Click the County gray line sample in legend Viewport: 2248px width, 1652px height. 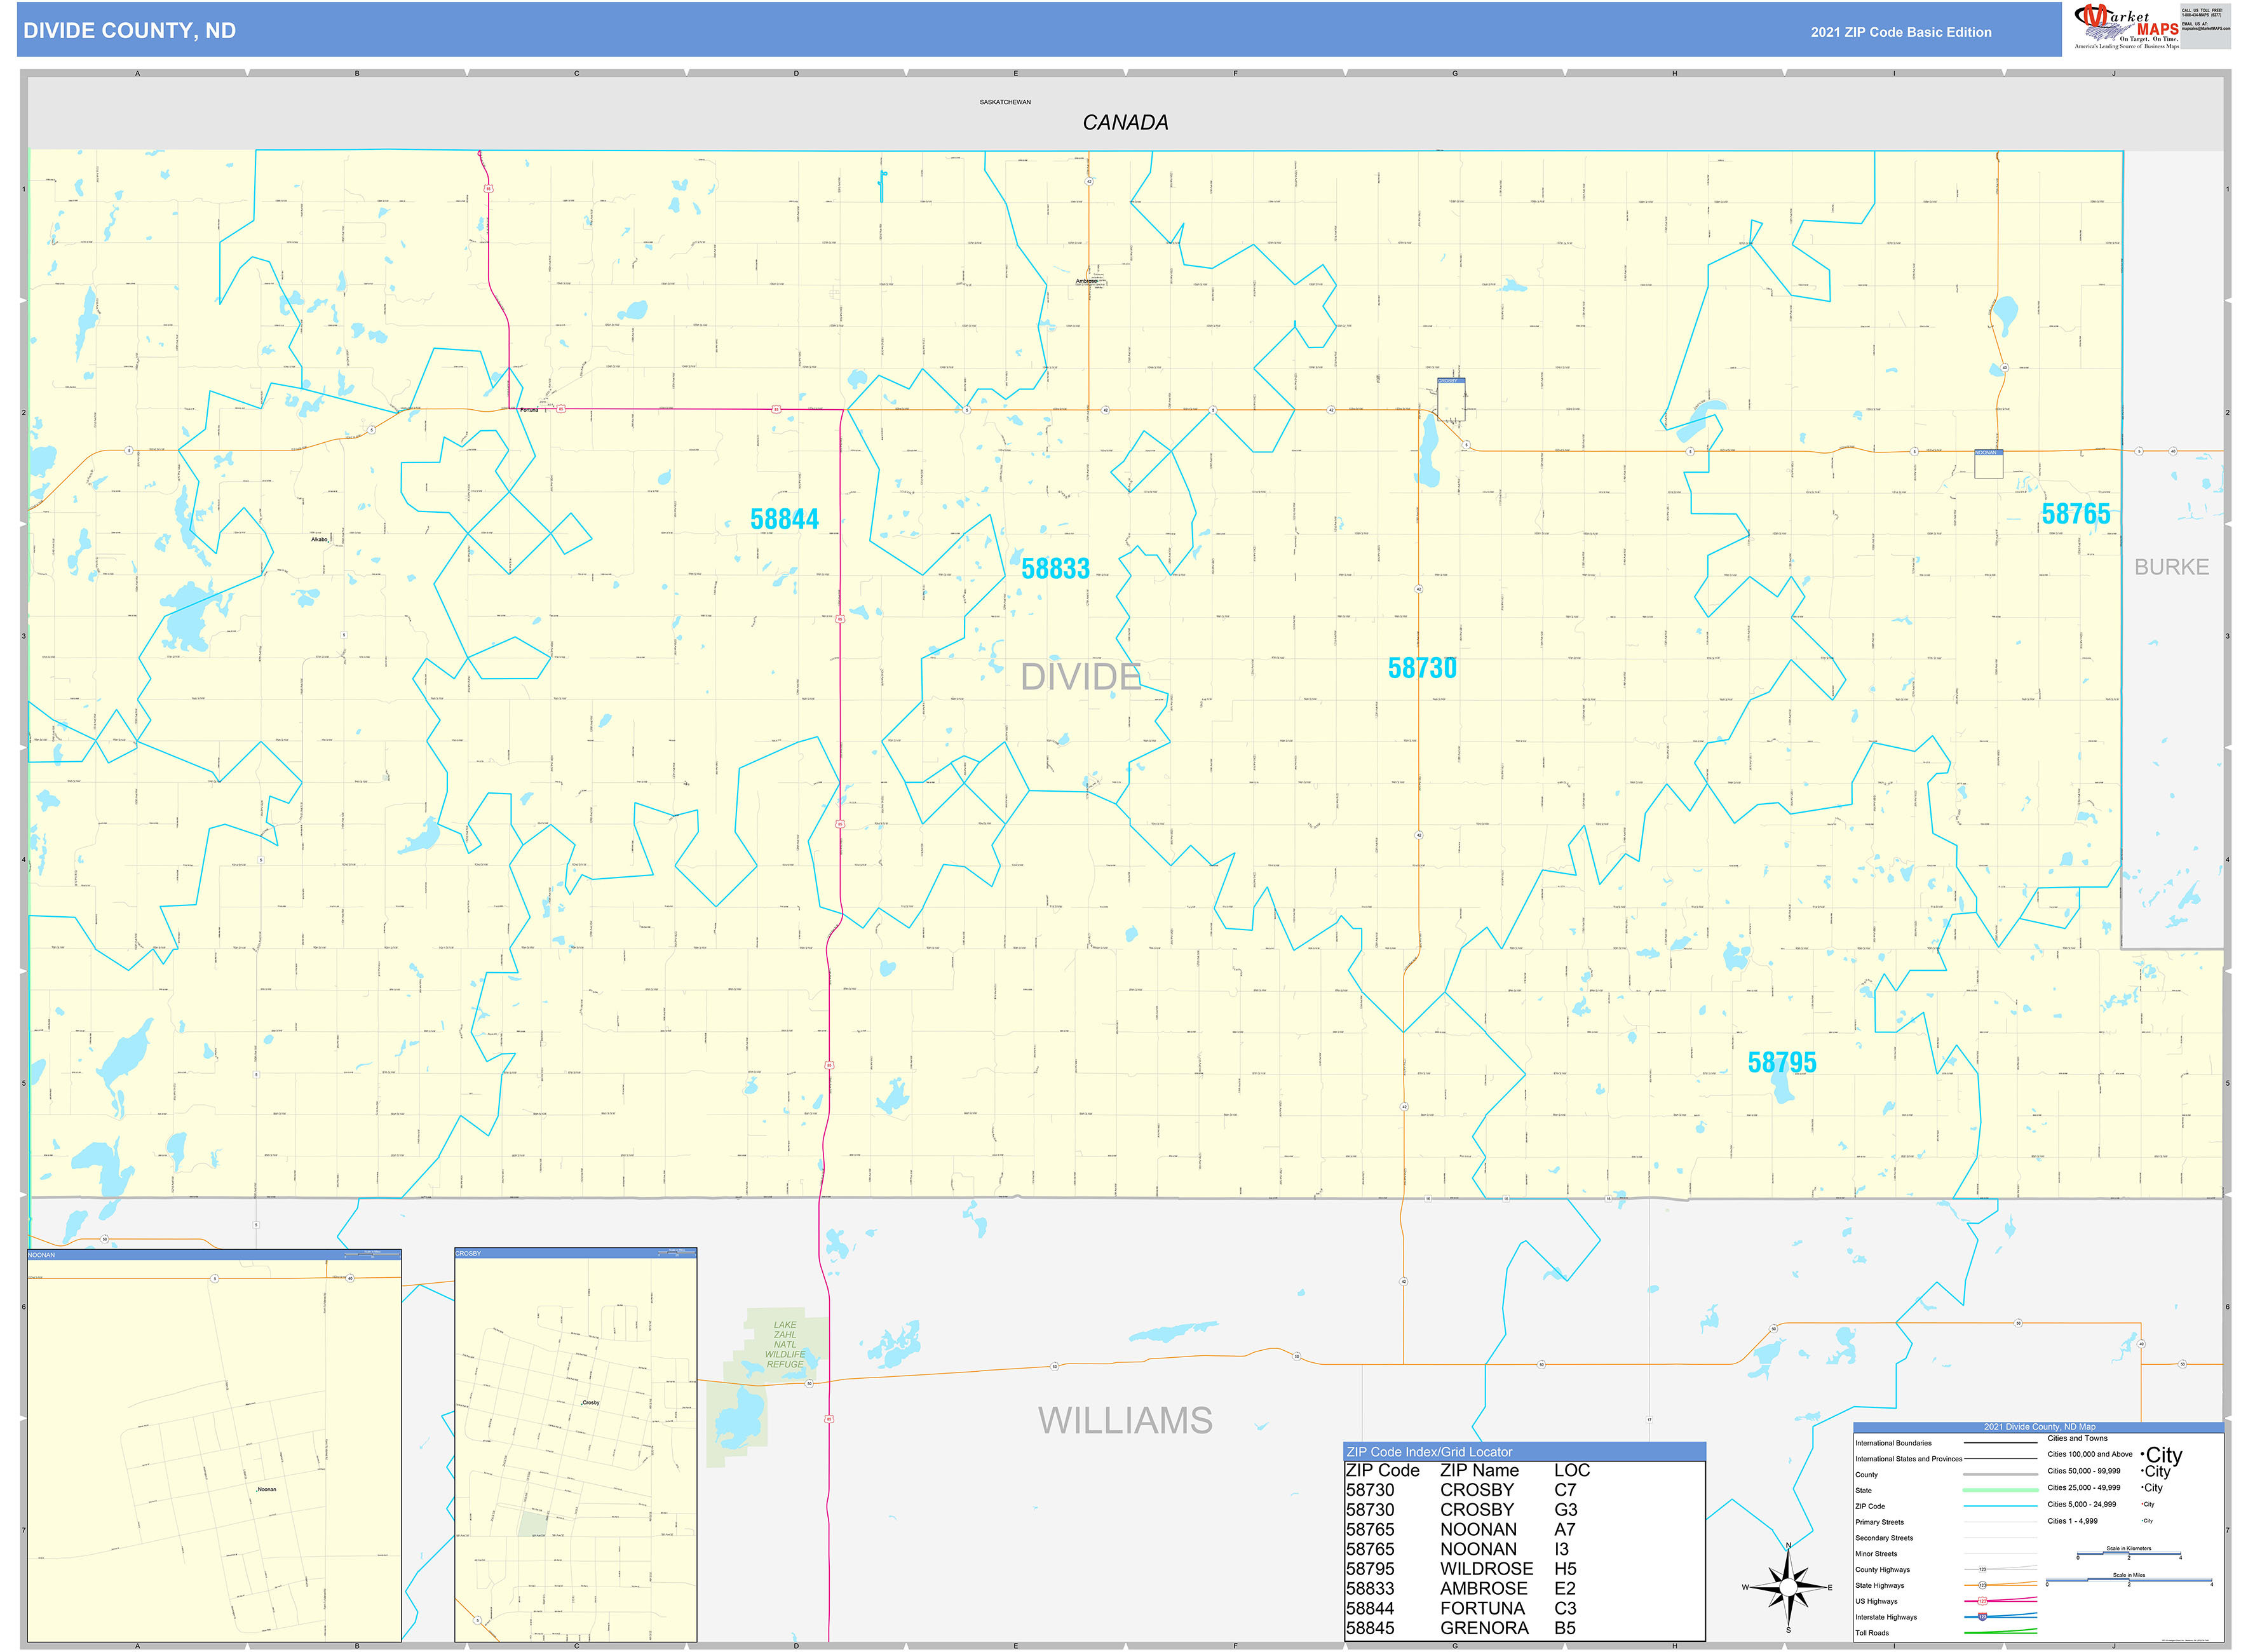tap(2000, 1474)
